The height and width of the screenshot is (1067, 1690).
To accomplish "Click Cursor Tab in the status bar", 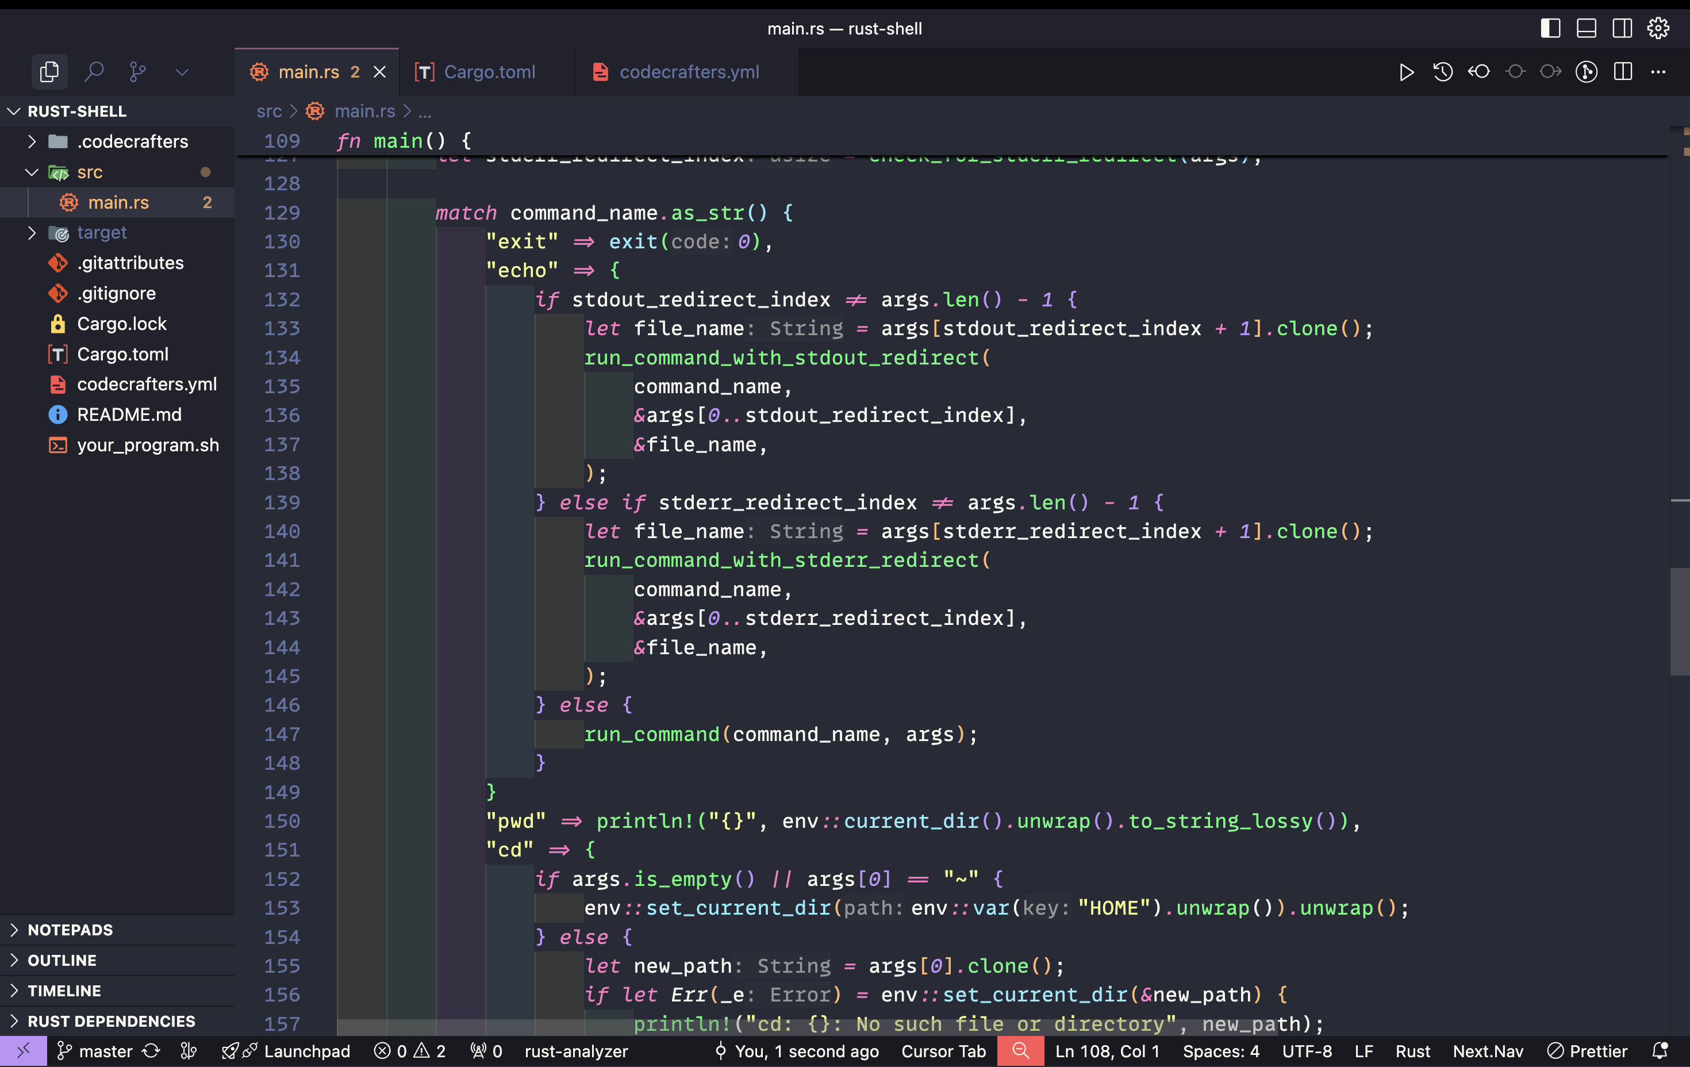I will [x=943, y=1051].
